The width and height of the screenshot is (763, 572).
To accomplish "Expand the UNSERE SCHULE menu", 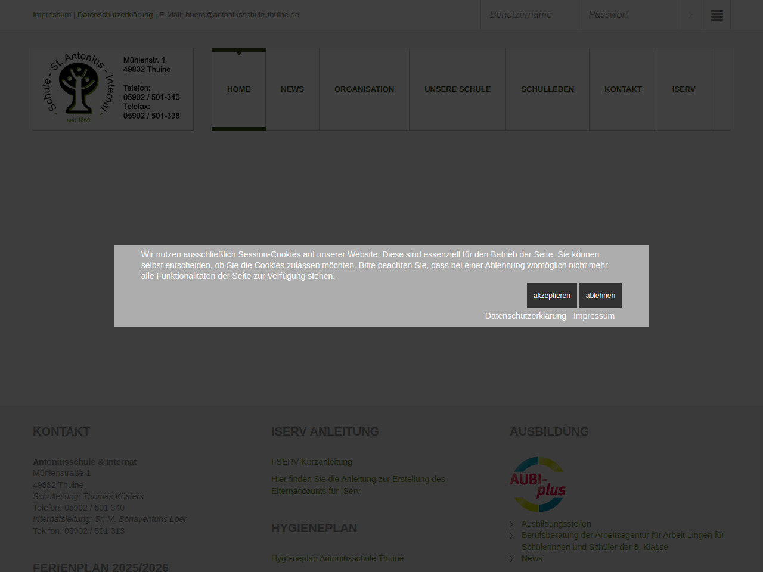I will [x=457, y=89].
